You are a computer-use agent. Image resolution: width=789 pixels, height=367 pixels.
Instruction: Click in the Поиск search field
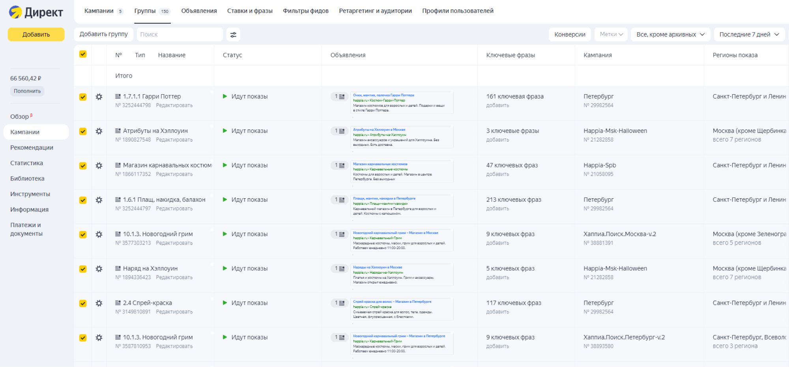coord(180,35)
